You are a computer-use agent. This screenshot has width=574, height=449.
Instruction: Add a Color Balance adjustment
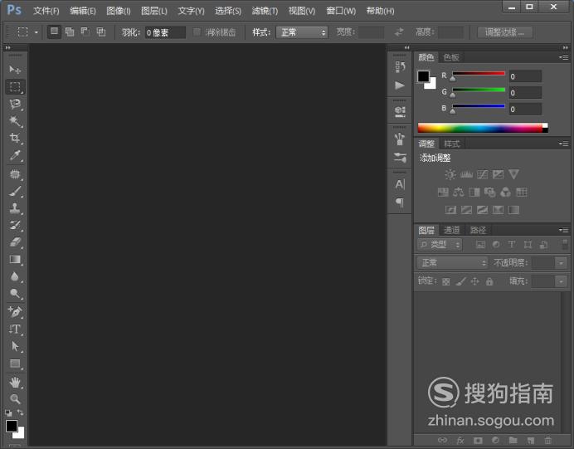(x=459, y=193)
